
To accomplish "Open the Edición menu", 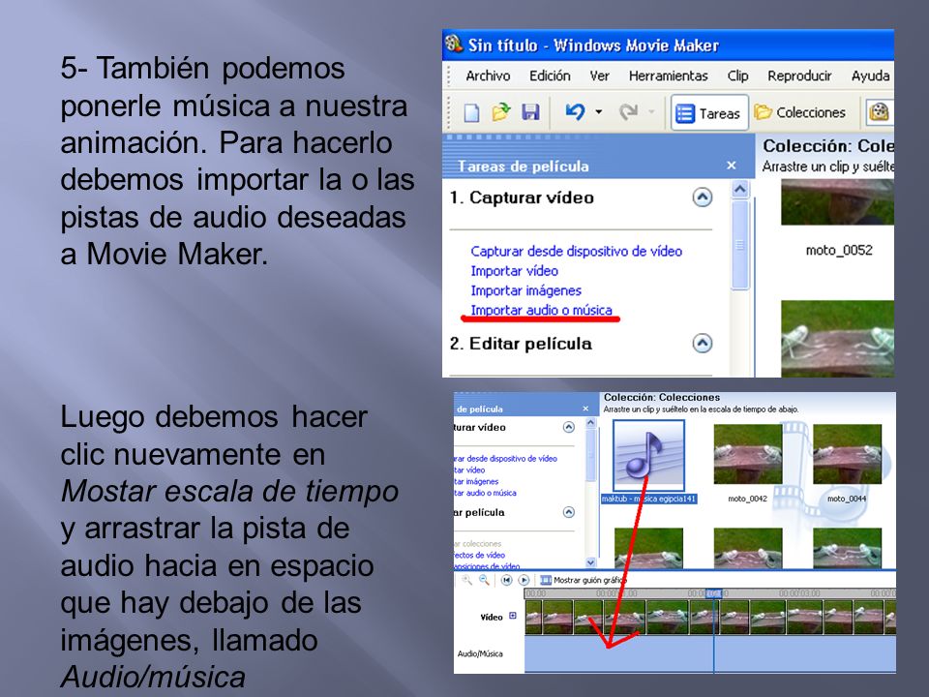I will click(x=550, y=76).
